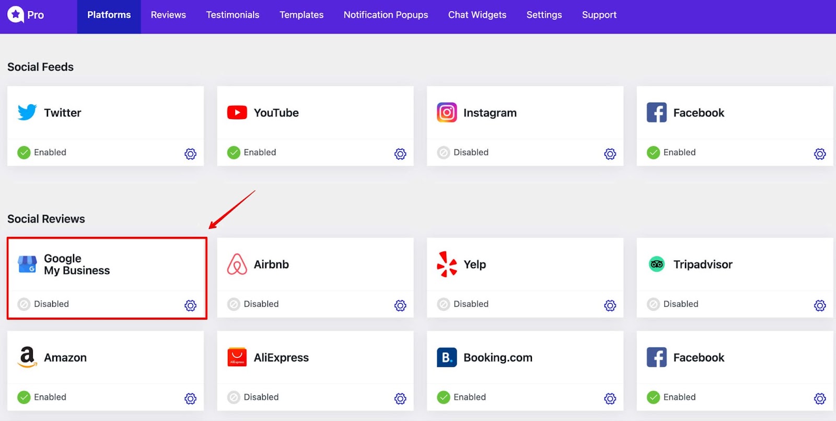836x421 pixels.
Task: Toggle Enabled status on Social Feeds Facebook
Action: pyautogui.click(x=671, y=152)
